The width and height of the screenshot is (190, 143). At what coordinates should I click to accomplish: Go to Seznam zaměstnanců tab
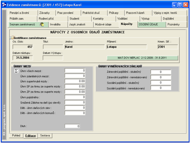coord(28,24)
